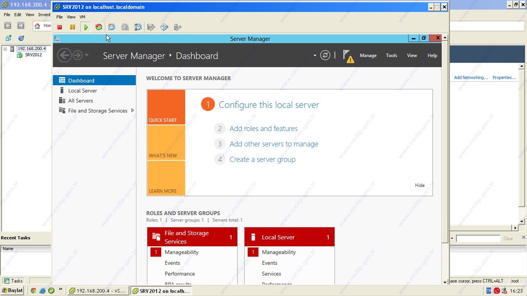Show more quick launch items chevron

coord(60,289)
